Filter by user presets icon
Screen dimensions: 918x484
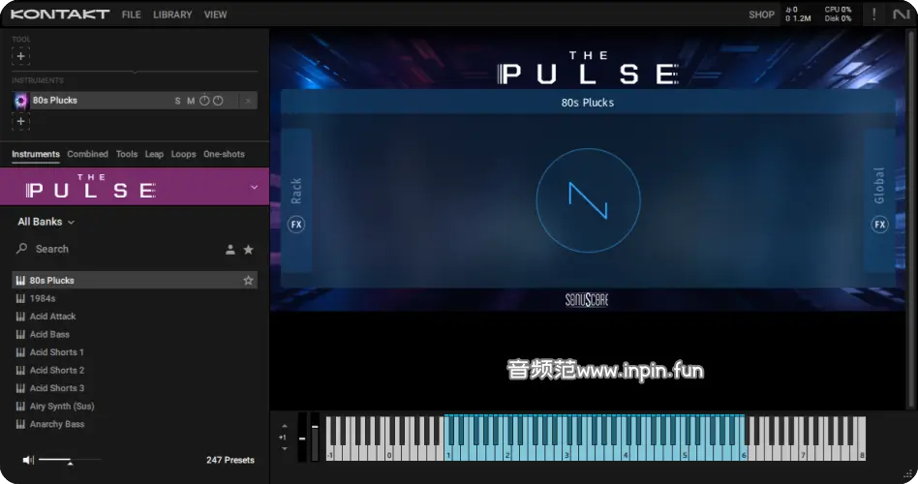(230, 250)
